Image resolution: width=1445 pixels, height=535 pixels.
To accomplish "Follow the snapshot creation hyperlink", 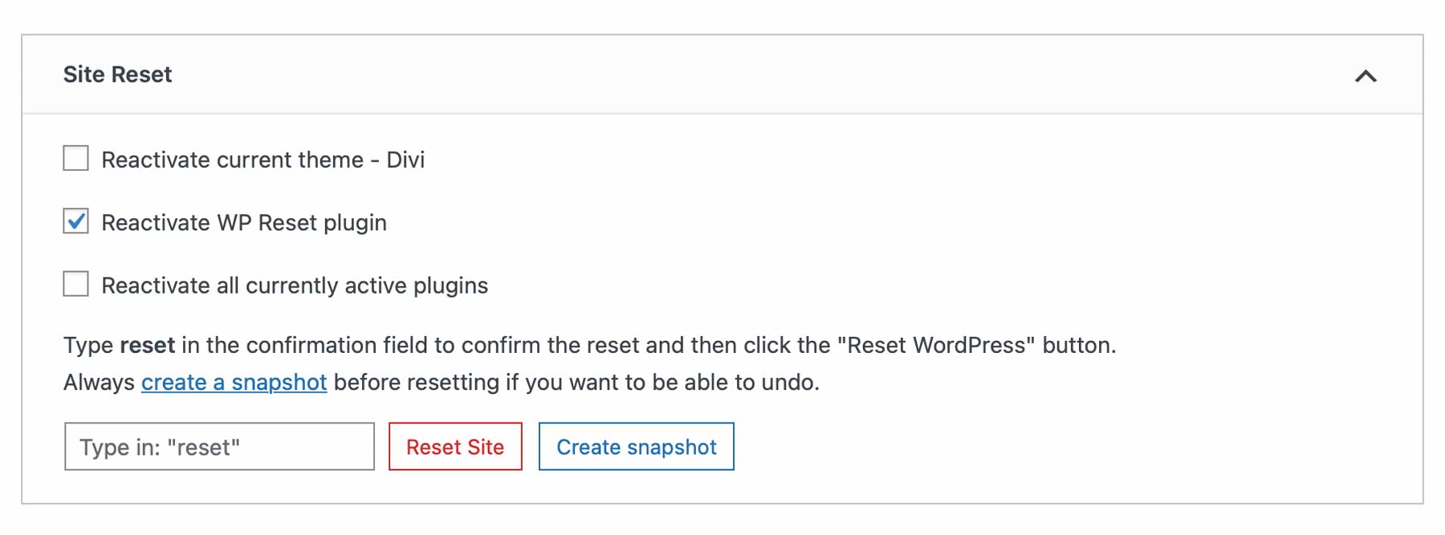I will (x=233, y=383).
